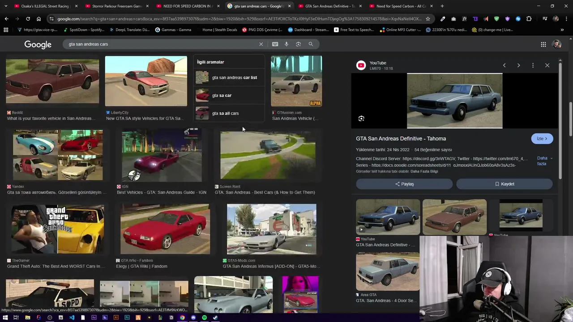The height and width of the screenshot is (322, 573).
Task: Expand description with Daha fazla
Action: tap(544, 161)
